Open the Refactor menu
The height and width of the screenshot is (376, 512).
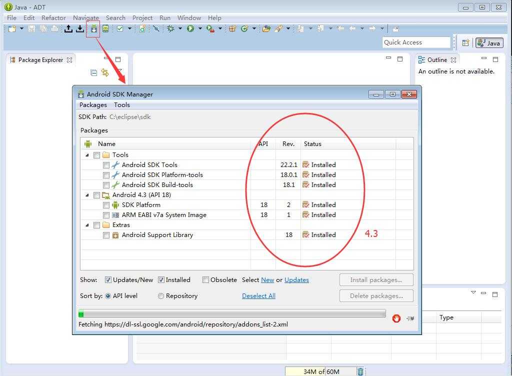click(53, 17)
